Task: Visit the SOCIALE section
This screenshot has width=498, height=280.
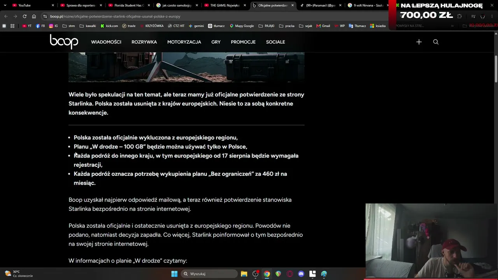Action: [x=275, y=42]
